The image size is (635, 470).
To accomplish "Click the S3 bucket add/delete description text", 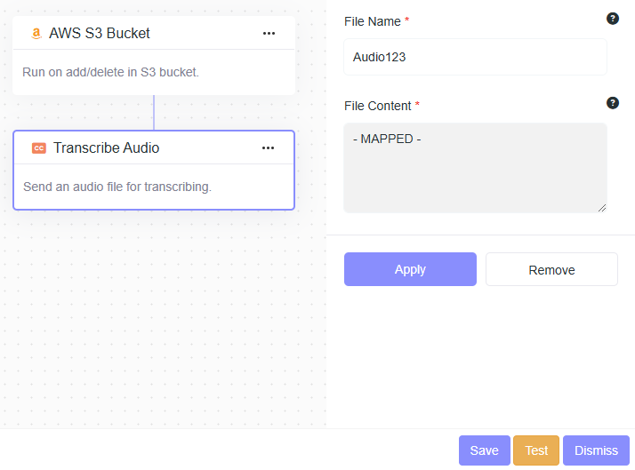I will point(110,72).
